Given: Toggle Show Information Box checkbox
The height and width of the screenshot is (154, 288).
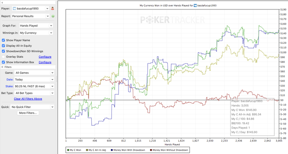Looking at the screenshot, I should 3,62.
